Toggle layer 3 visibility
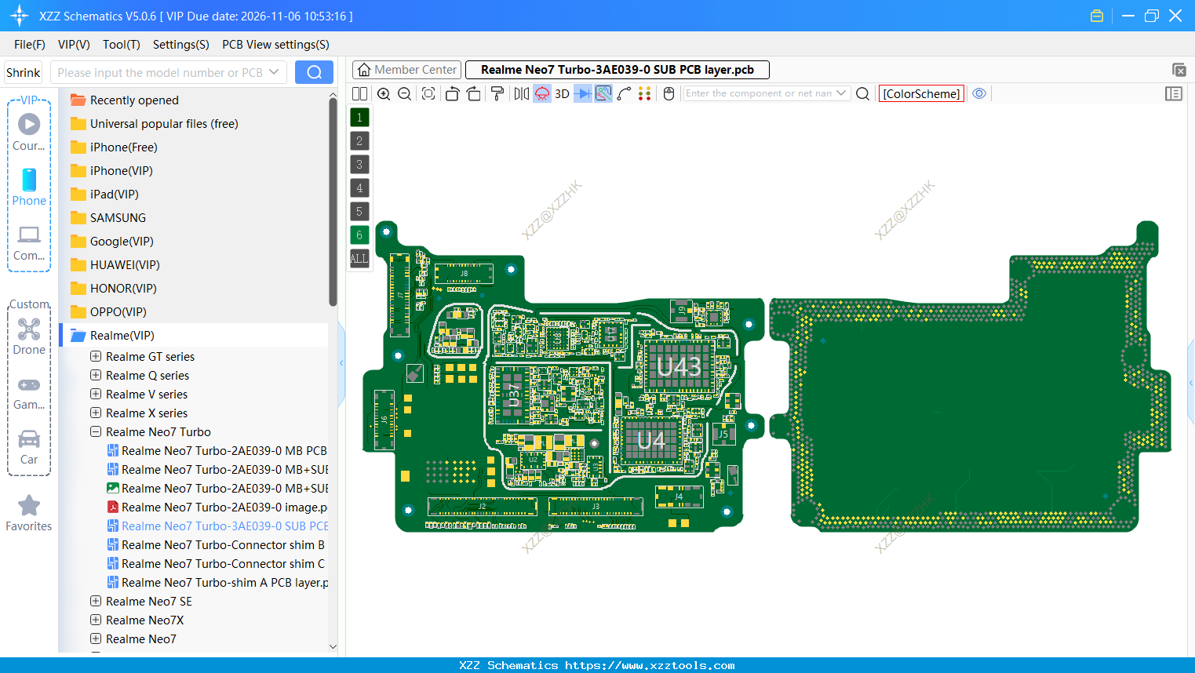This screenshot has height=673, width=1195. click(359, 164)
